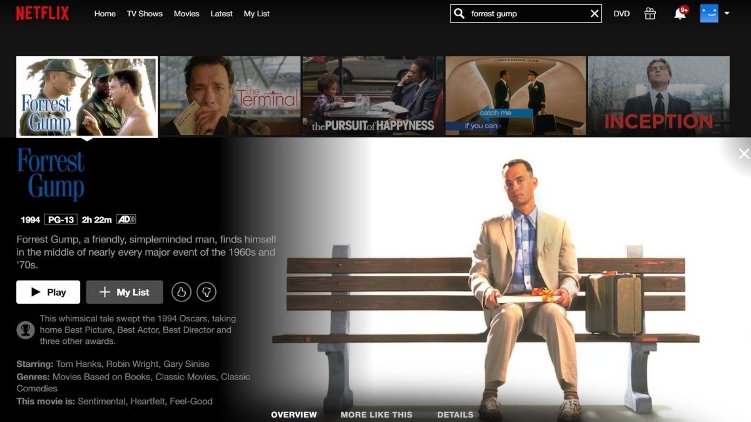The image size is (751, 422).
Task: Click the 1994 release year
Action: (30, 219)
